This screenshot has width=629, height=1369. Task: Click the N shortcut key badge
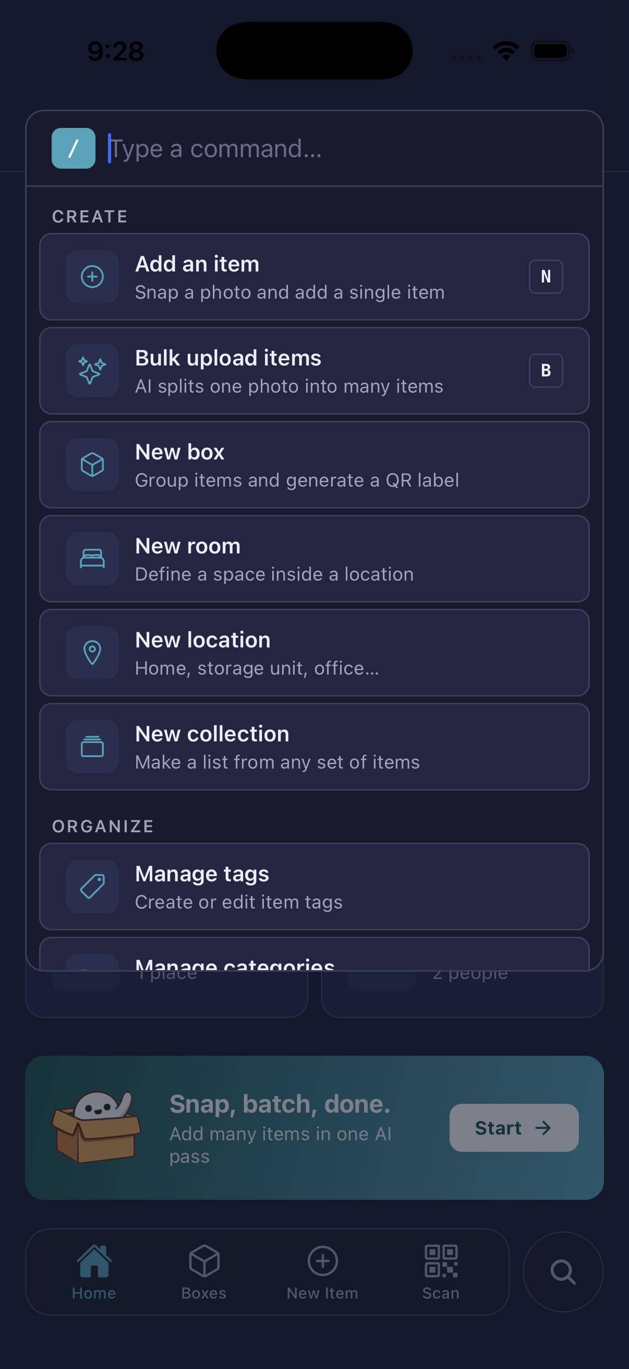pos(546,276)
